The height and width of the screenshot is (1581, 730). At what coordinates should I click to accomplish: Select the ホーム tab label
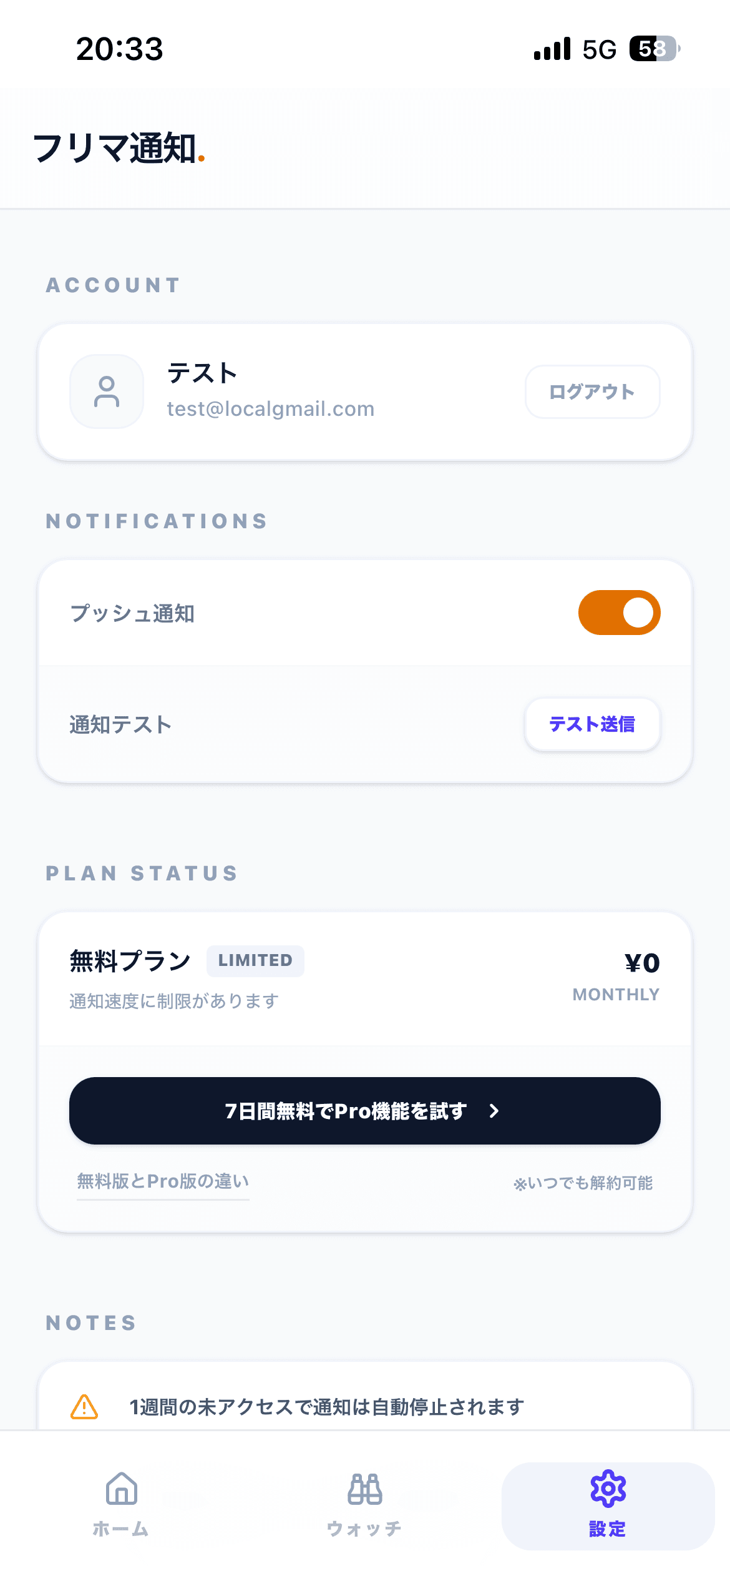pyautogui.click(x=121, y=1529)
